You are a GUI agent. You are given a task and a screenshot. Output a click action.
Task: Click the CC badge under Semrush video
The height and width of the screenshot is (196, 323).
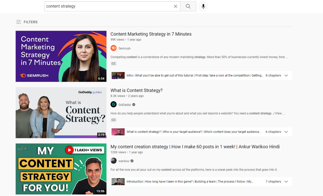(114, 64)
